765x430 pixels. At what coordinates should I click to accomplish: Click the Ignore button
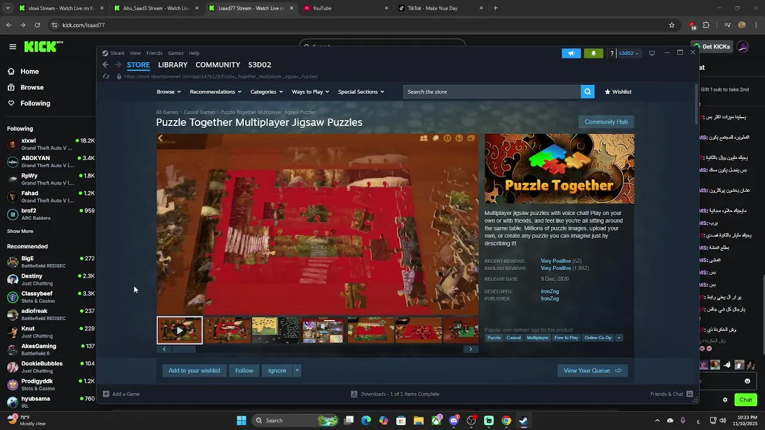pyautogui.click(x=277, y=370)
